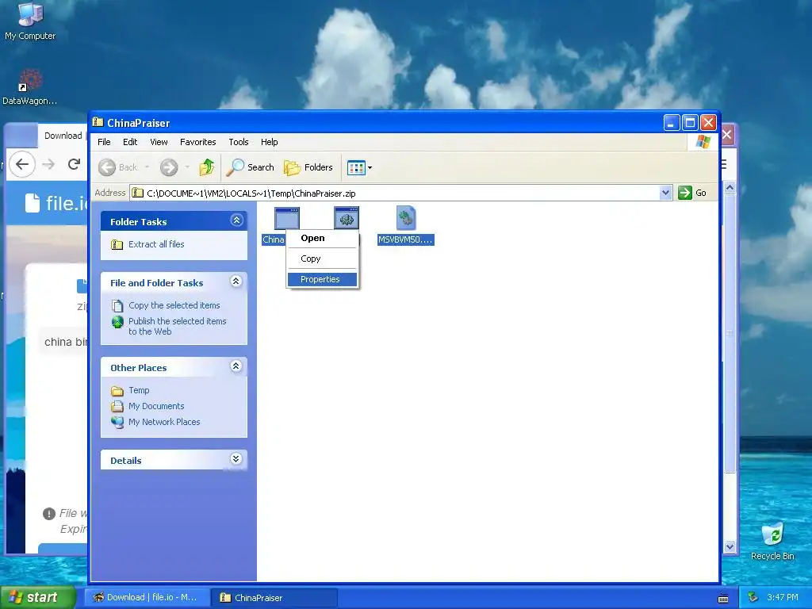Click the Publish to Web globe icon
The image size is (812, 609).
click(117, 322)
